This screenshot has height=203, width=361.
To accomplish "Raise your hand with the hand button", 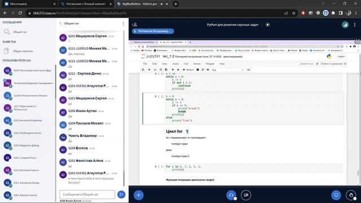I will 351,195.
